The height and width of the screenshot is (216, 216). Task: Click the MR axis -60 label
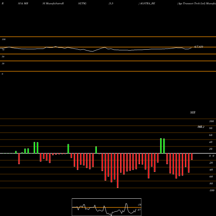[211, 177]
